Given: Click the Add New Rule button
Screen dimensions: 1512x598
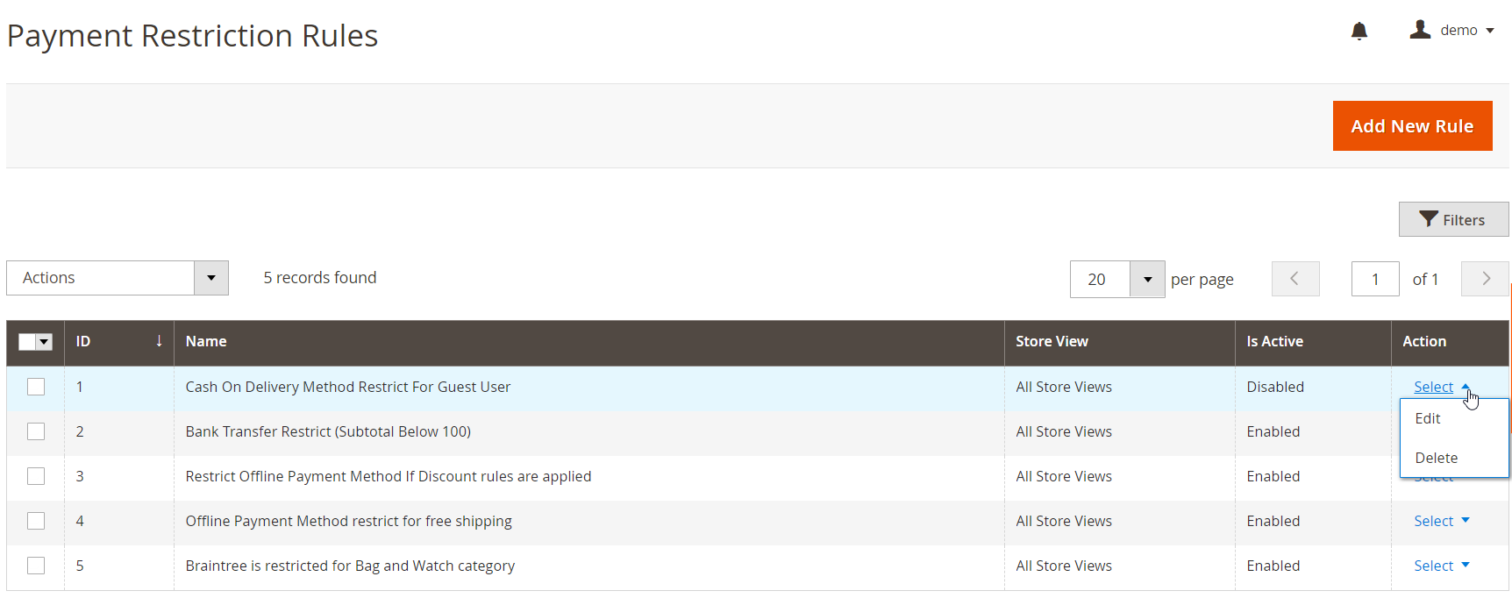Looking at the screenshot, I should (x=1411, y=126).
